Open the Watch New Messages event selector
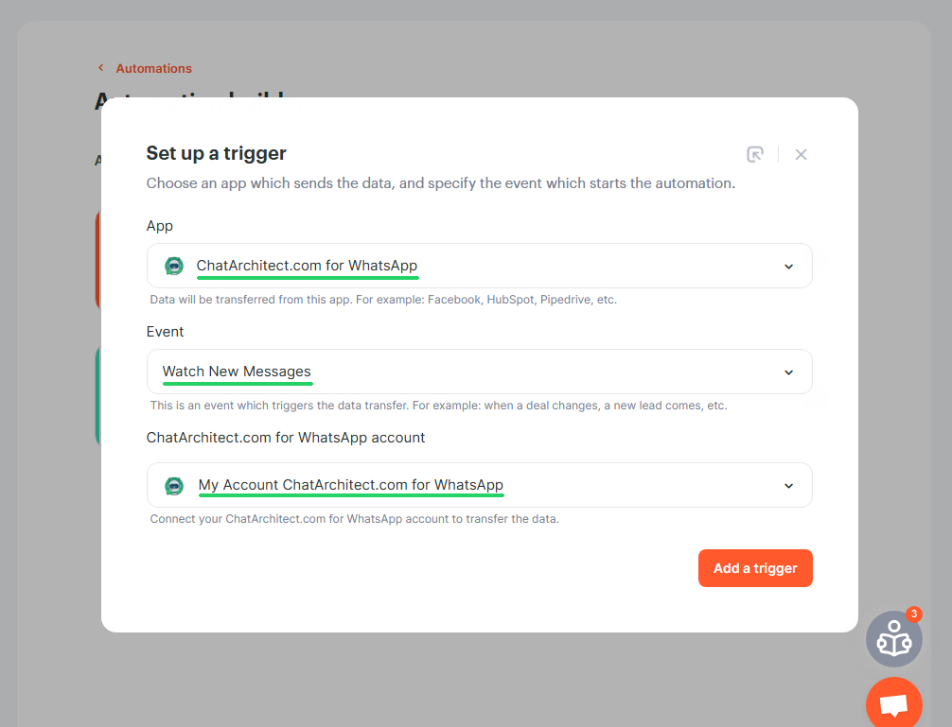952x727 pixels. point(480,372)
